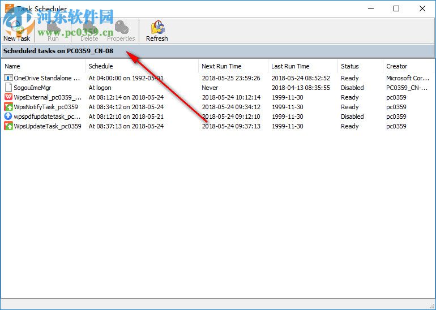Click the wpspdfupdatetask blue arrow icon
This screenshot has height=310, width=436.
click(8, 117)
